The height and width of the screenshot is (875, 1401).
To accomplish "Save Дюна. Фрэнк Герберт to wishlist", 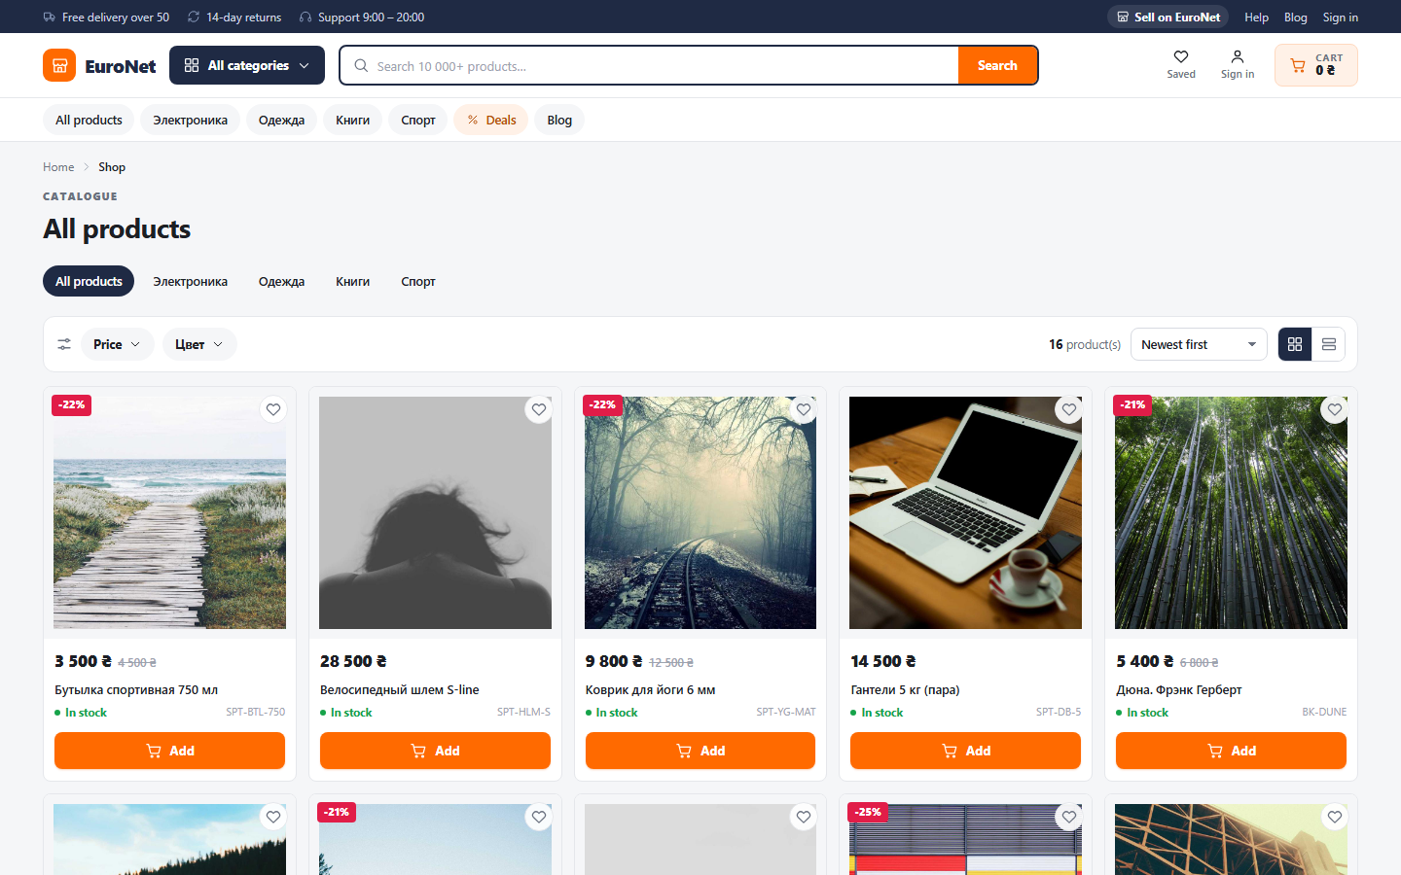I will click(1335, 409).
